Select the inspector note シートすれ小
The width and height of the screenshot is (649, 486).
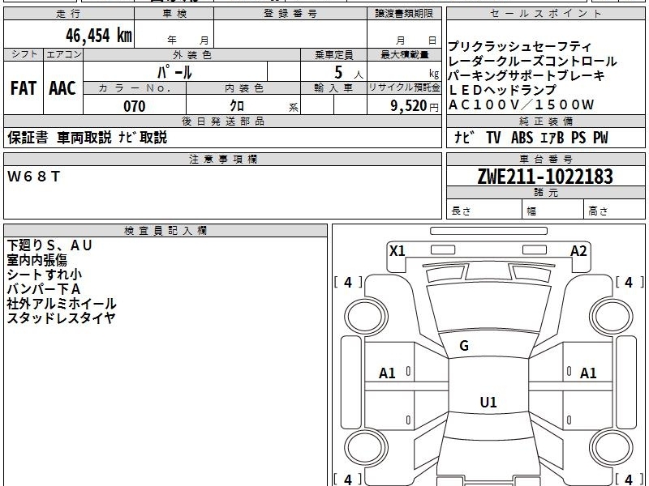click(45, 275)
